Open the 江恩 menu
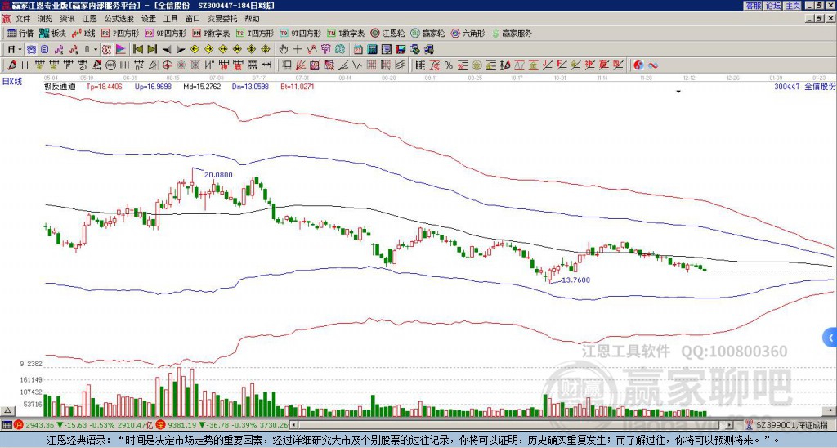This screenshot has width=837, height=448. [x=90, y=19]
